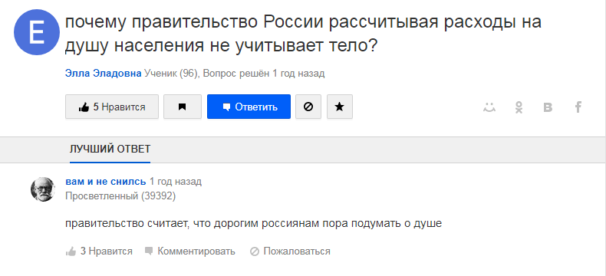Click the blue 'Ответить' button

coord(249,107)
